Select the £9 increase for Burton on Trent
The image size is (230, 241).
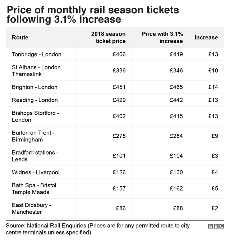[215, 136]
